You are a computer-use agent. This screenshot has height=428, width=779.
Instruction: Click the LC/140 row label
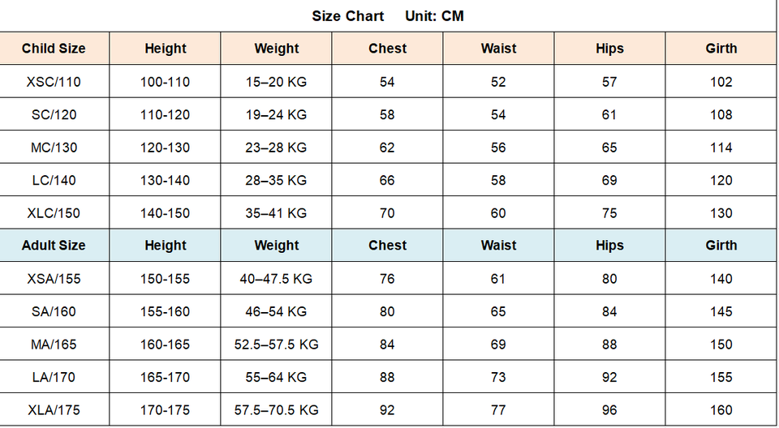pyautogui.click(x=54, y=180)
